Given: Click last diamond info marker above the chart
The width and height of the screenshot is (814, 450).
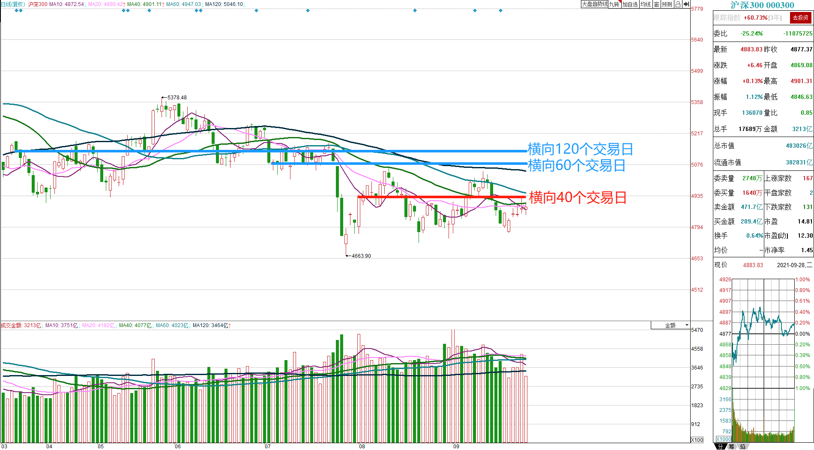Looking at the screenshot, I should 500,10.
